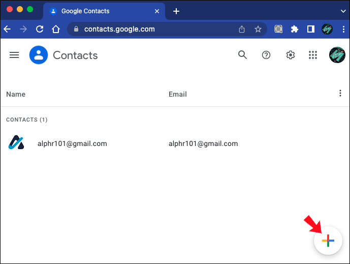Open the Google apps grid
Image resolution: width=350 pixels, height=264 pixels.
313,55
